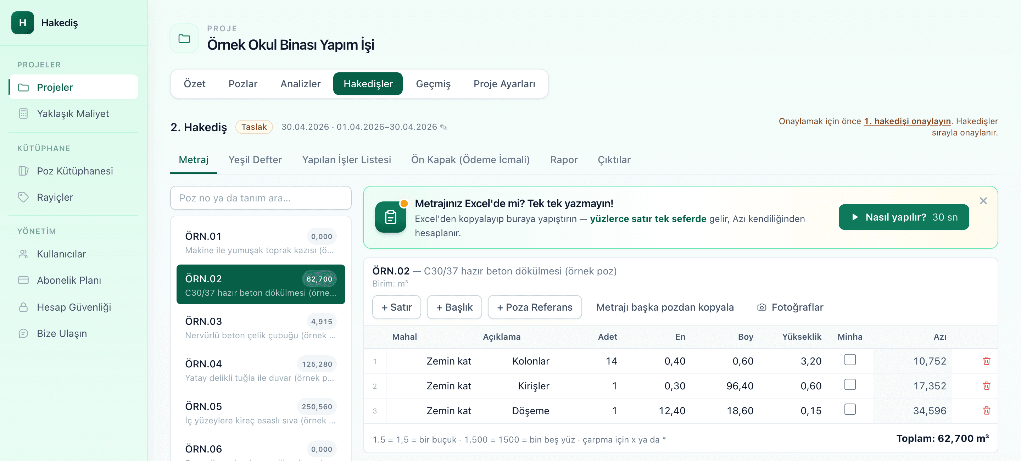The height and width of the screenshot is (461, 1021).
Task: Click Metrajı başka pozdan kopyala
Action: point(665,307)
